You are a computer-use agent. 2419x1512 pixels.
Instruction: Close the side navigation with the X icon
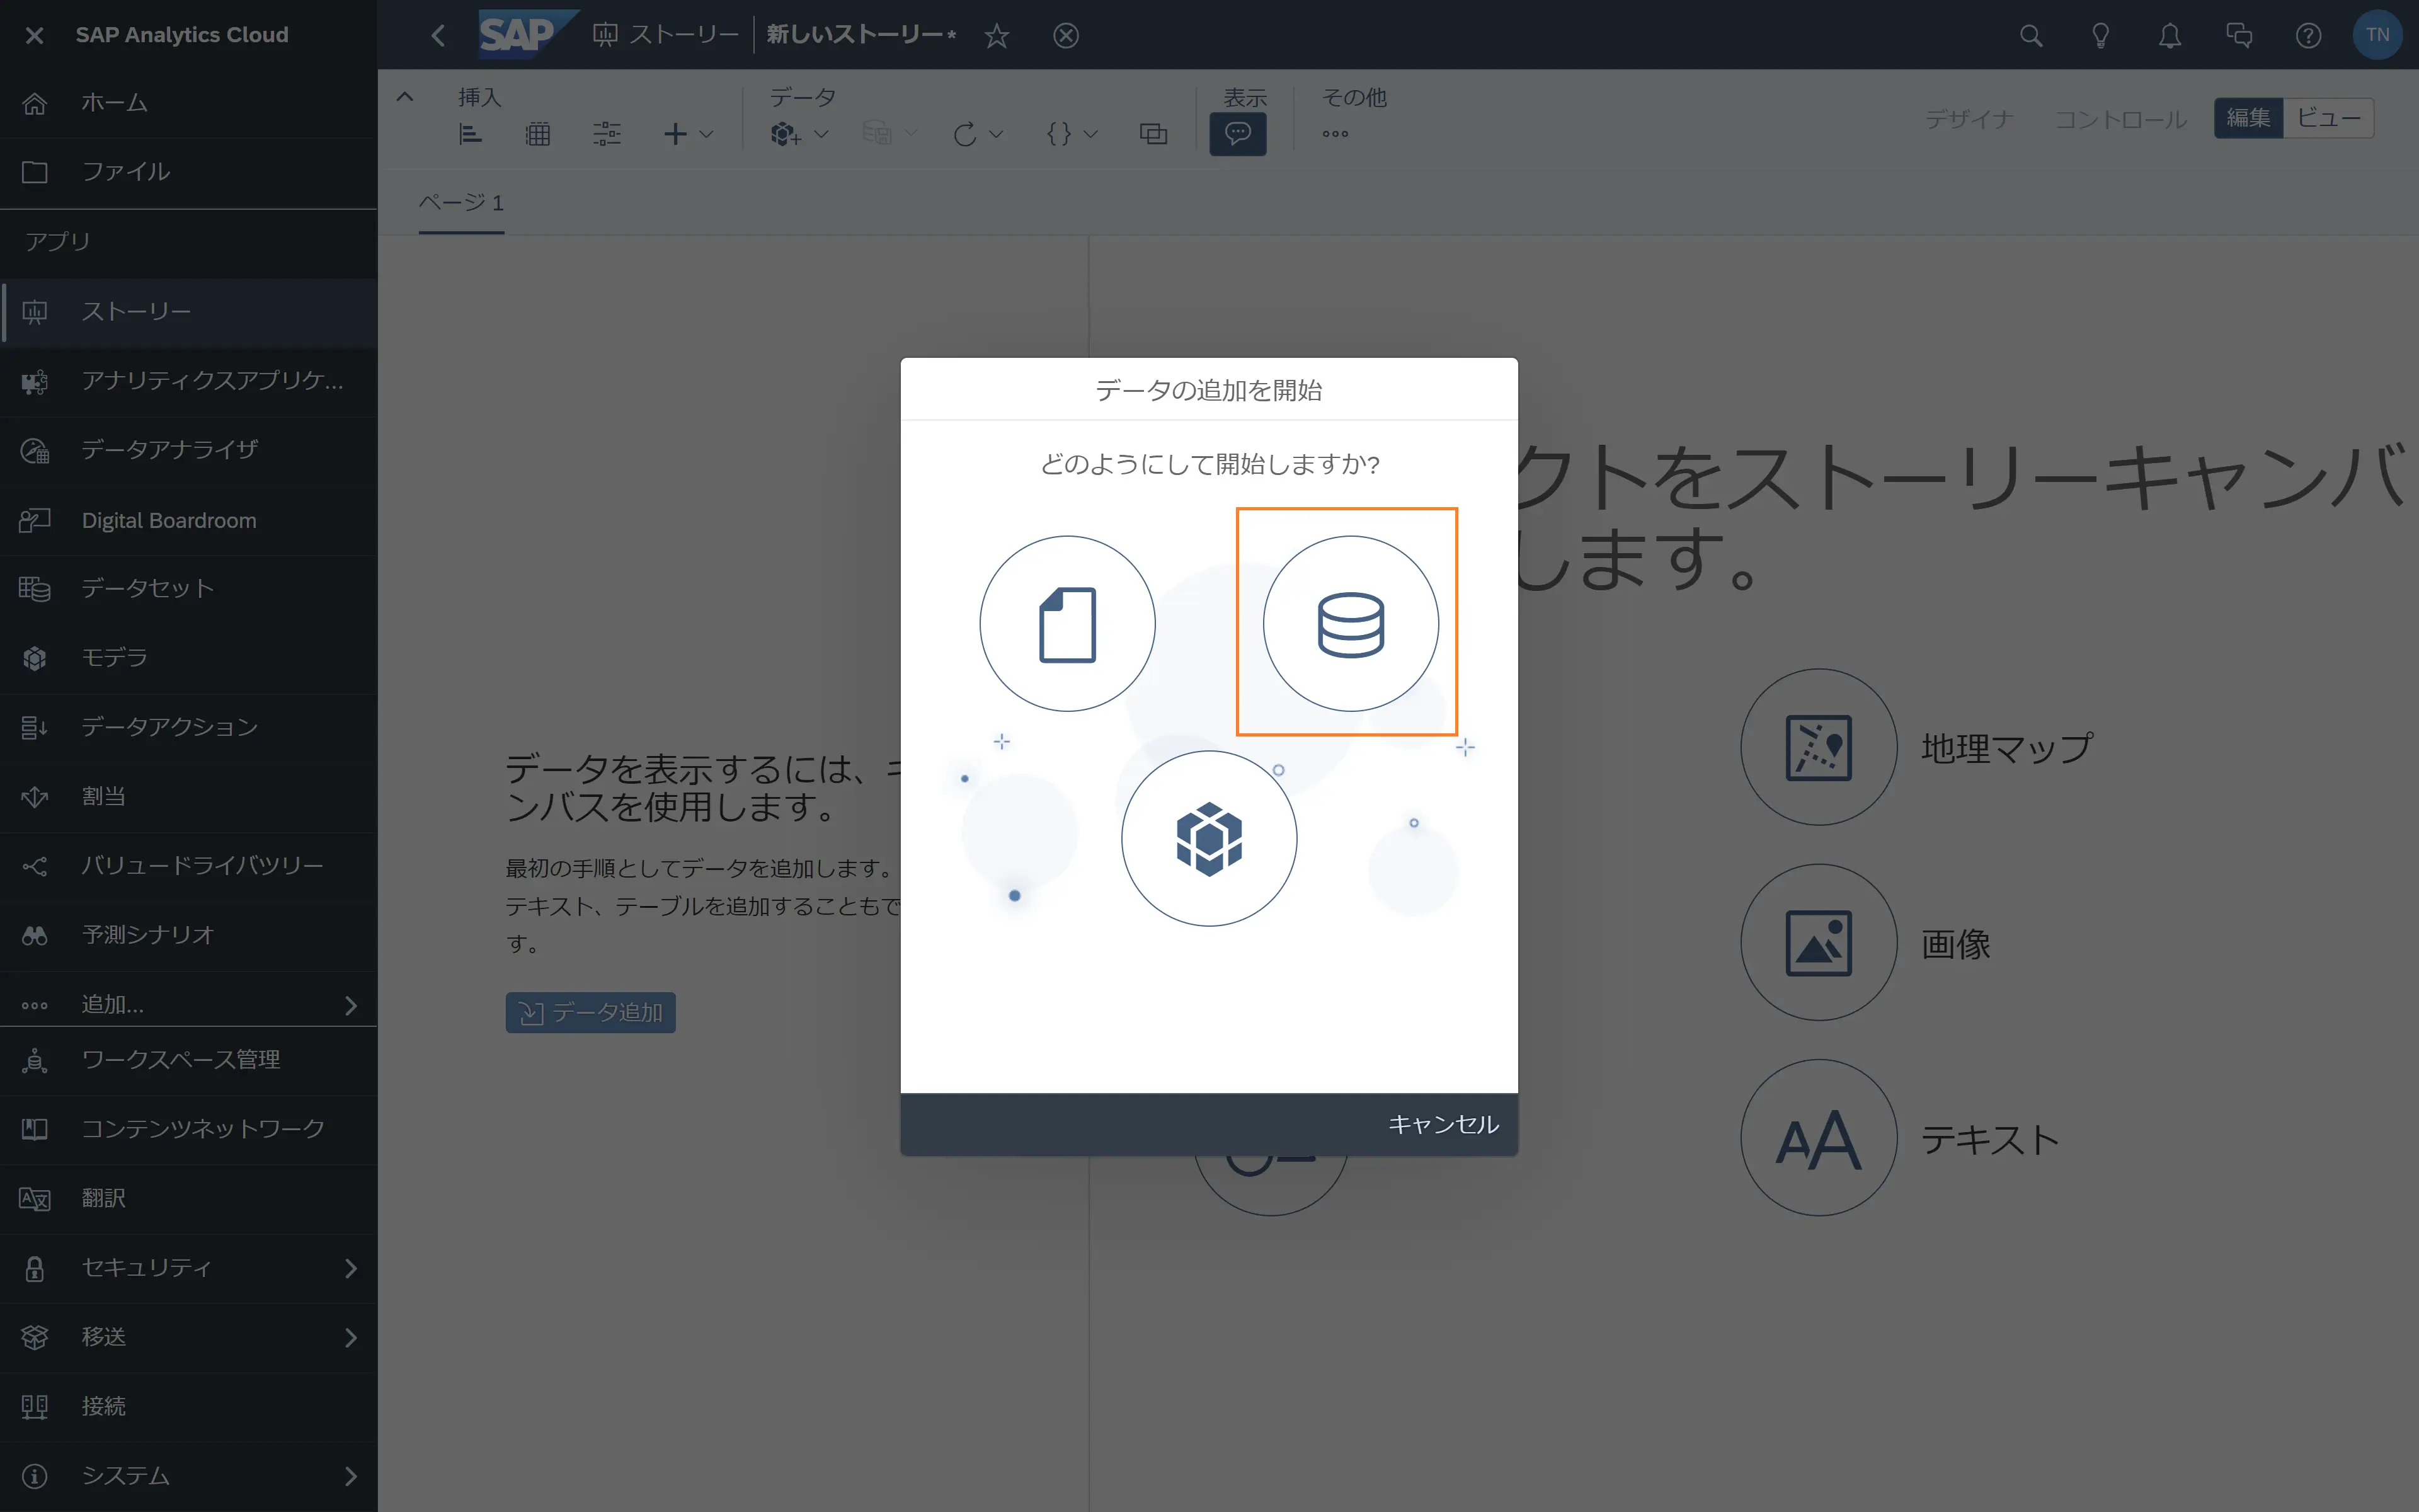point(34,35)
